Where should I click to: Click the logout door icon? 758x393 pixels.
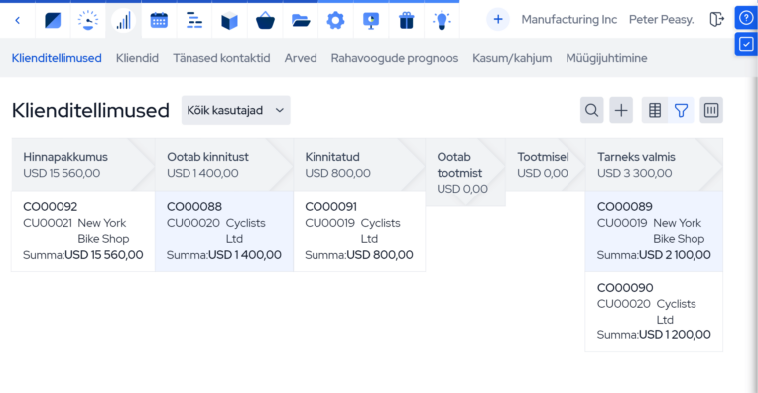click(x=717, y=19)
